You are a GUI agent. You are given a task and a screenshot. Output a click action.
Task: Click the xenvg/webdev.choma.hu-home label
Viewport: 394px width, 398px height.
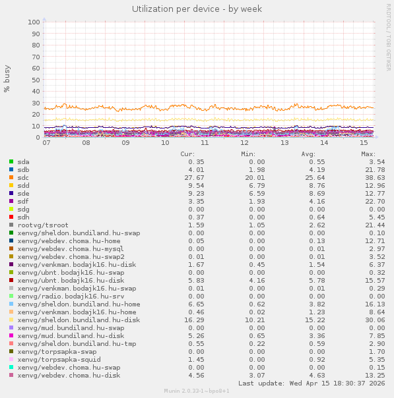(x=69, y=241)
